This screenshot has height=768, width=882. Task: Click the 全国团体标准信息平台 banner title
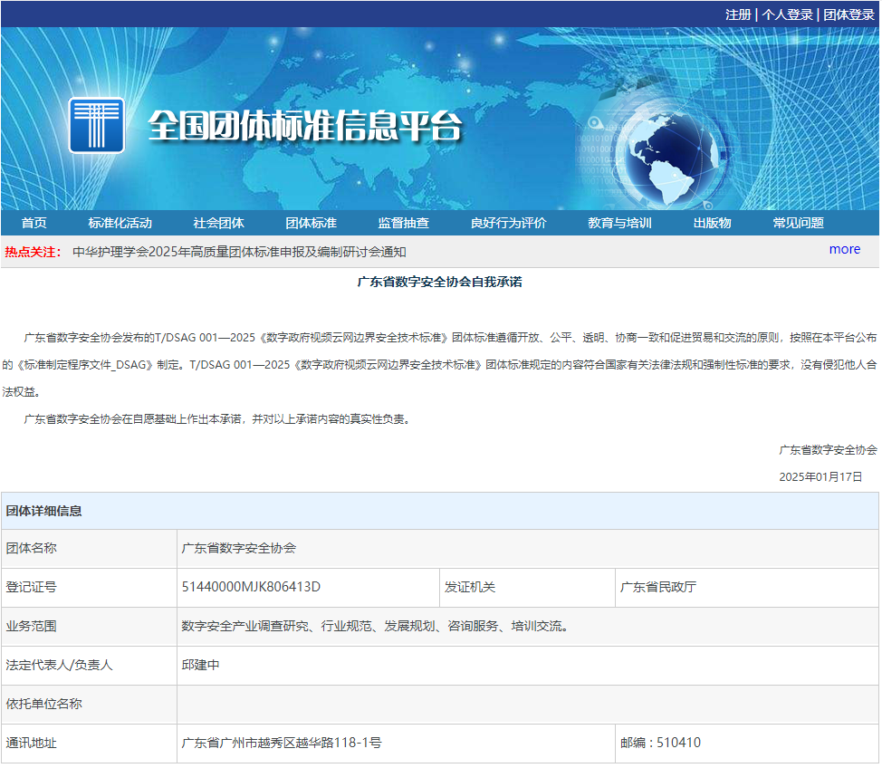tap(305, 126)
